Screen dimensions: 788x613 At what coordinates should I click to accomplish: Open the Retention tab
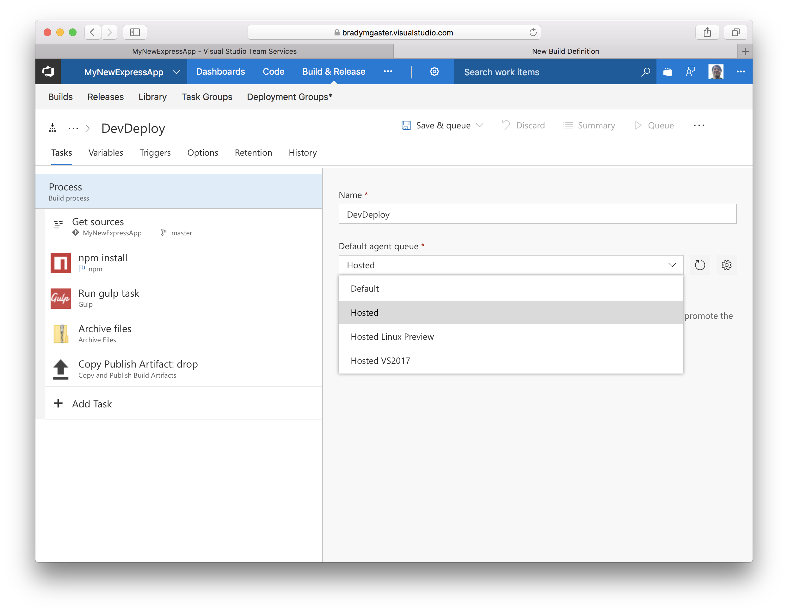(253, 153)
